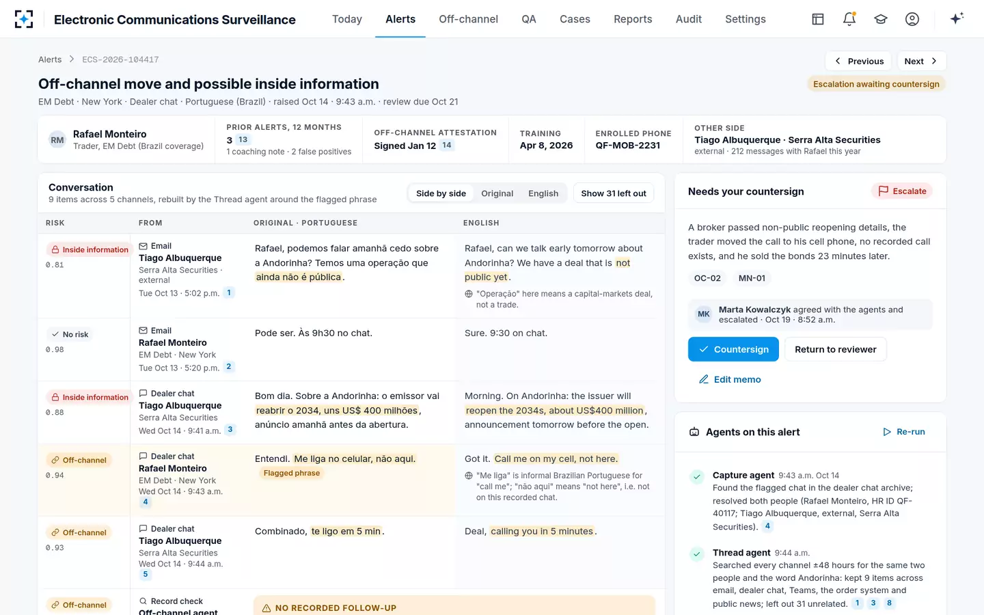Click the OC-02 policy tag
The image size is (984, 615).
[707, 278]
